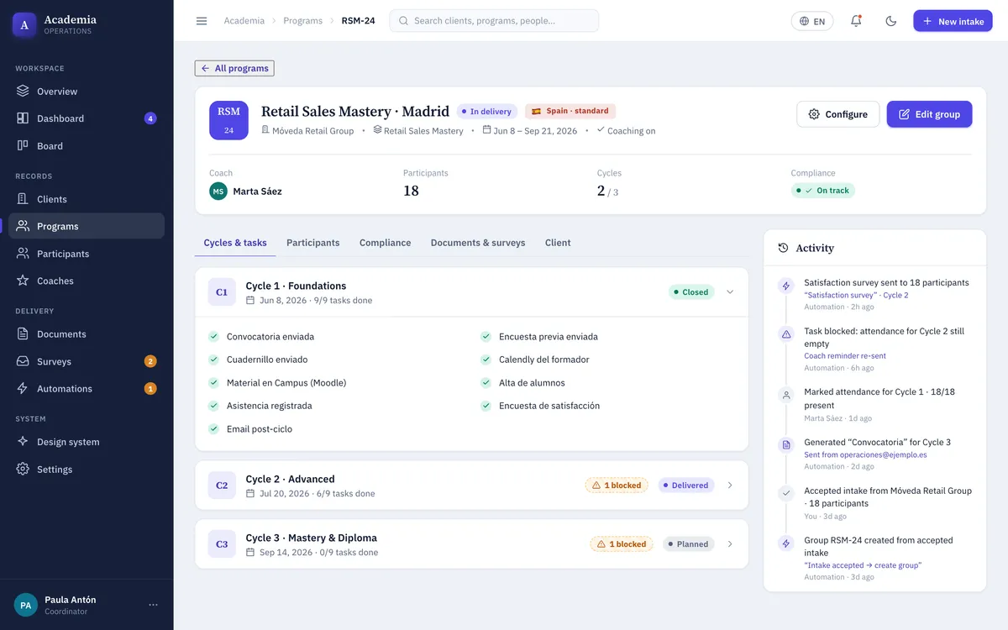Toggle the Convocatoria enviada task check

click(x=213, y=337)
